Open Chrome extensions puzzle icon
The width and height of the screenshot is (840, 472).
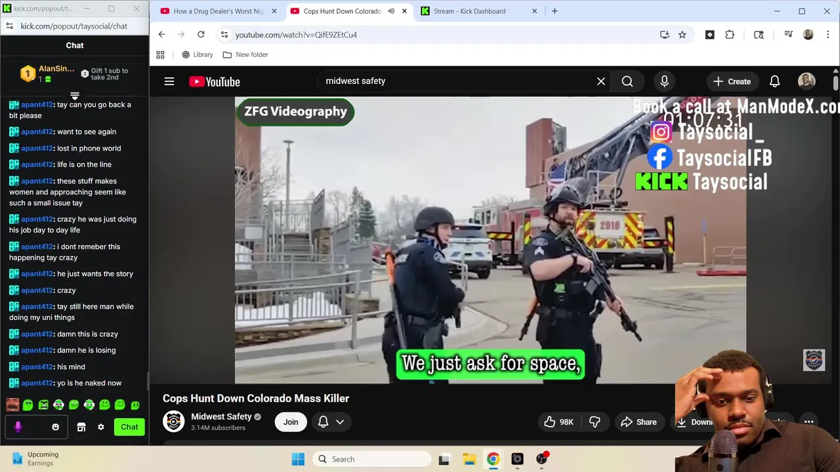pyautogui.click(x=730, y=35)
